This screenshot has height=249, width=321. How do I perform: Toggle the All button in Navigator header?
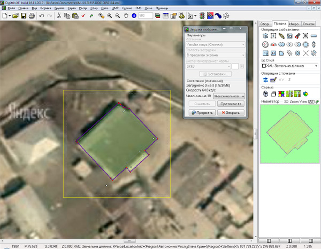(x=311, y=101)
